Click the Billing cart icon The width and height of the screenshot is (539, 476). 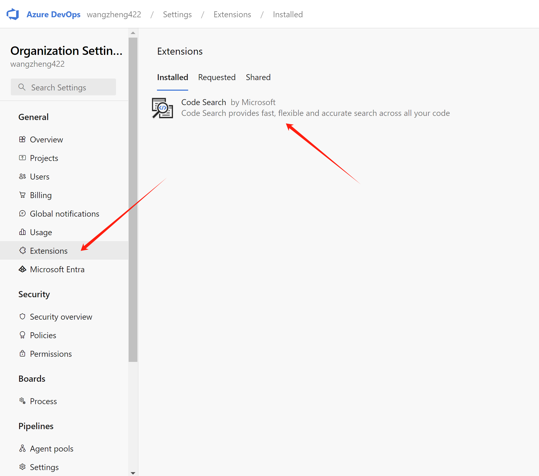click(x=22, y=195)
